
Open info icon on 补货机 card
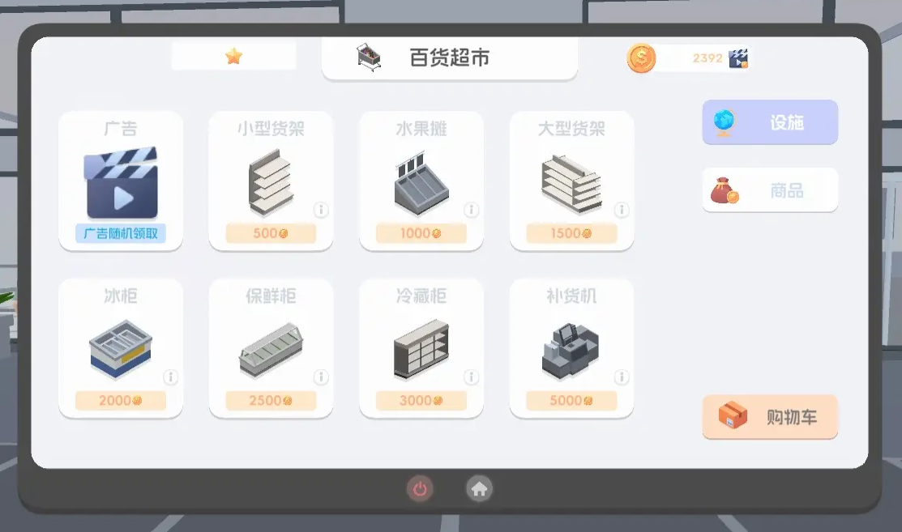tap(622, 377)
